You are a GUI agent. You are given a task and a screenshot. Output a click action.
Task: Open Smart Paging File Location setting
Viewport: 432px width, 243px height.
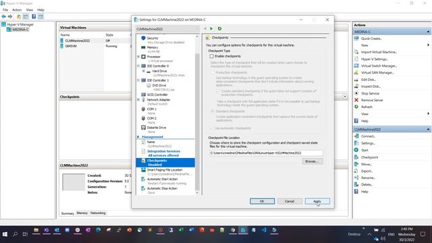[x=165, y=170]
